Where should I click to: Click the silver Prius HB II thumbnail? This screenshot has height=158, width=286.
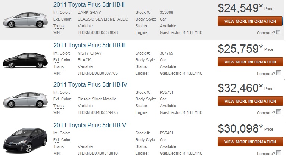coord(25,20)
